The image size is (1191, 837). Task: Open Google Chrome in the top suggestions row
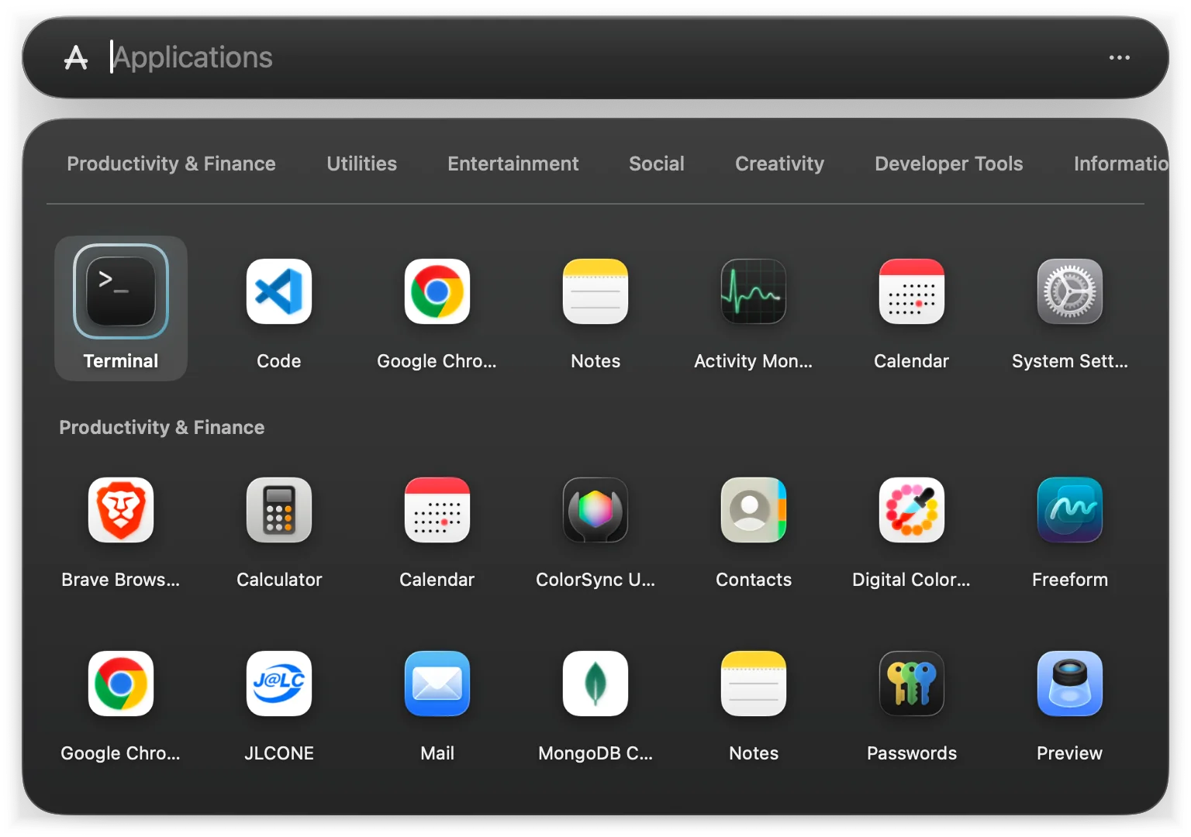click(x=437, y=292)
